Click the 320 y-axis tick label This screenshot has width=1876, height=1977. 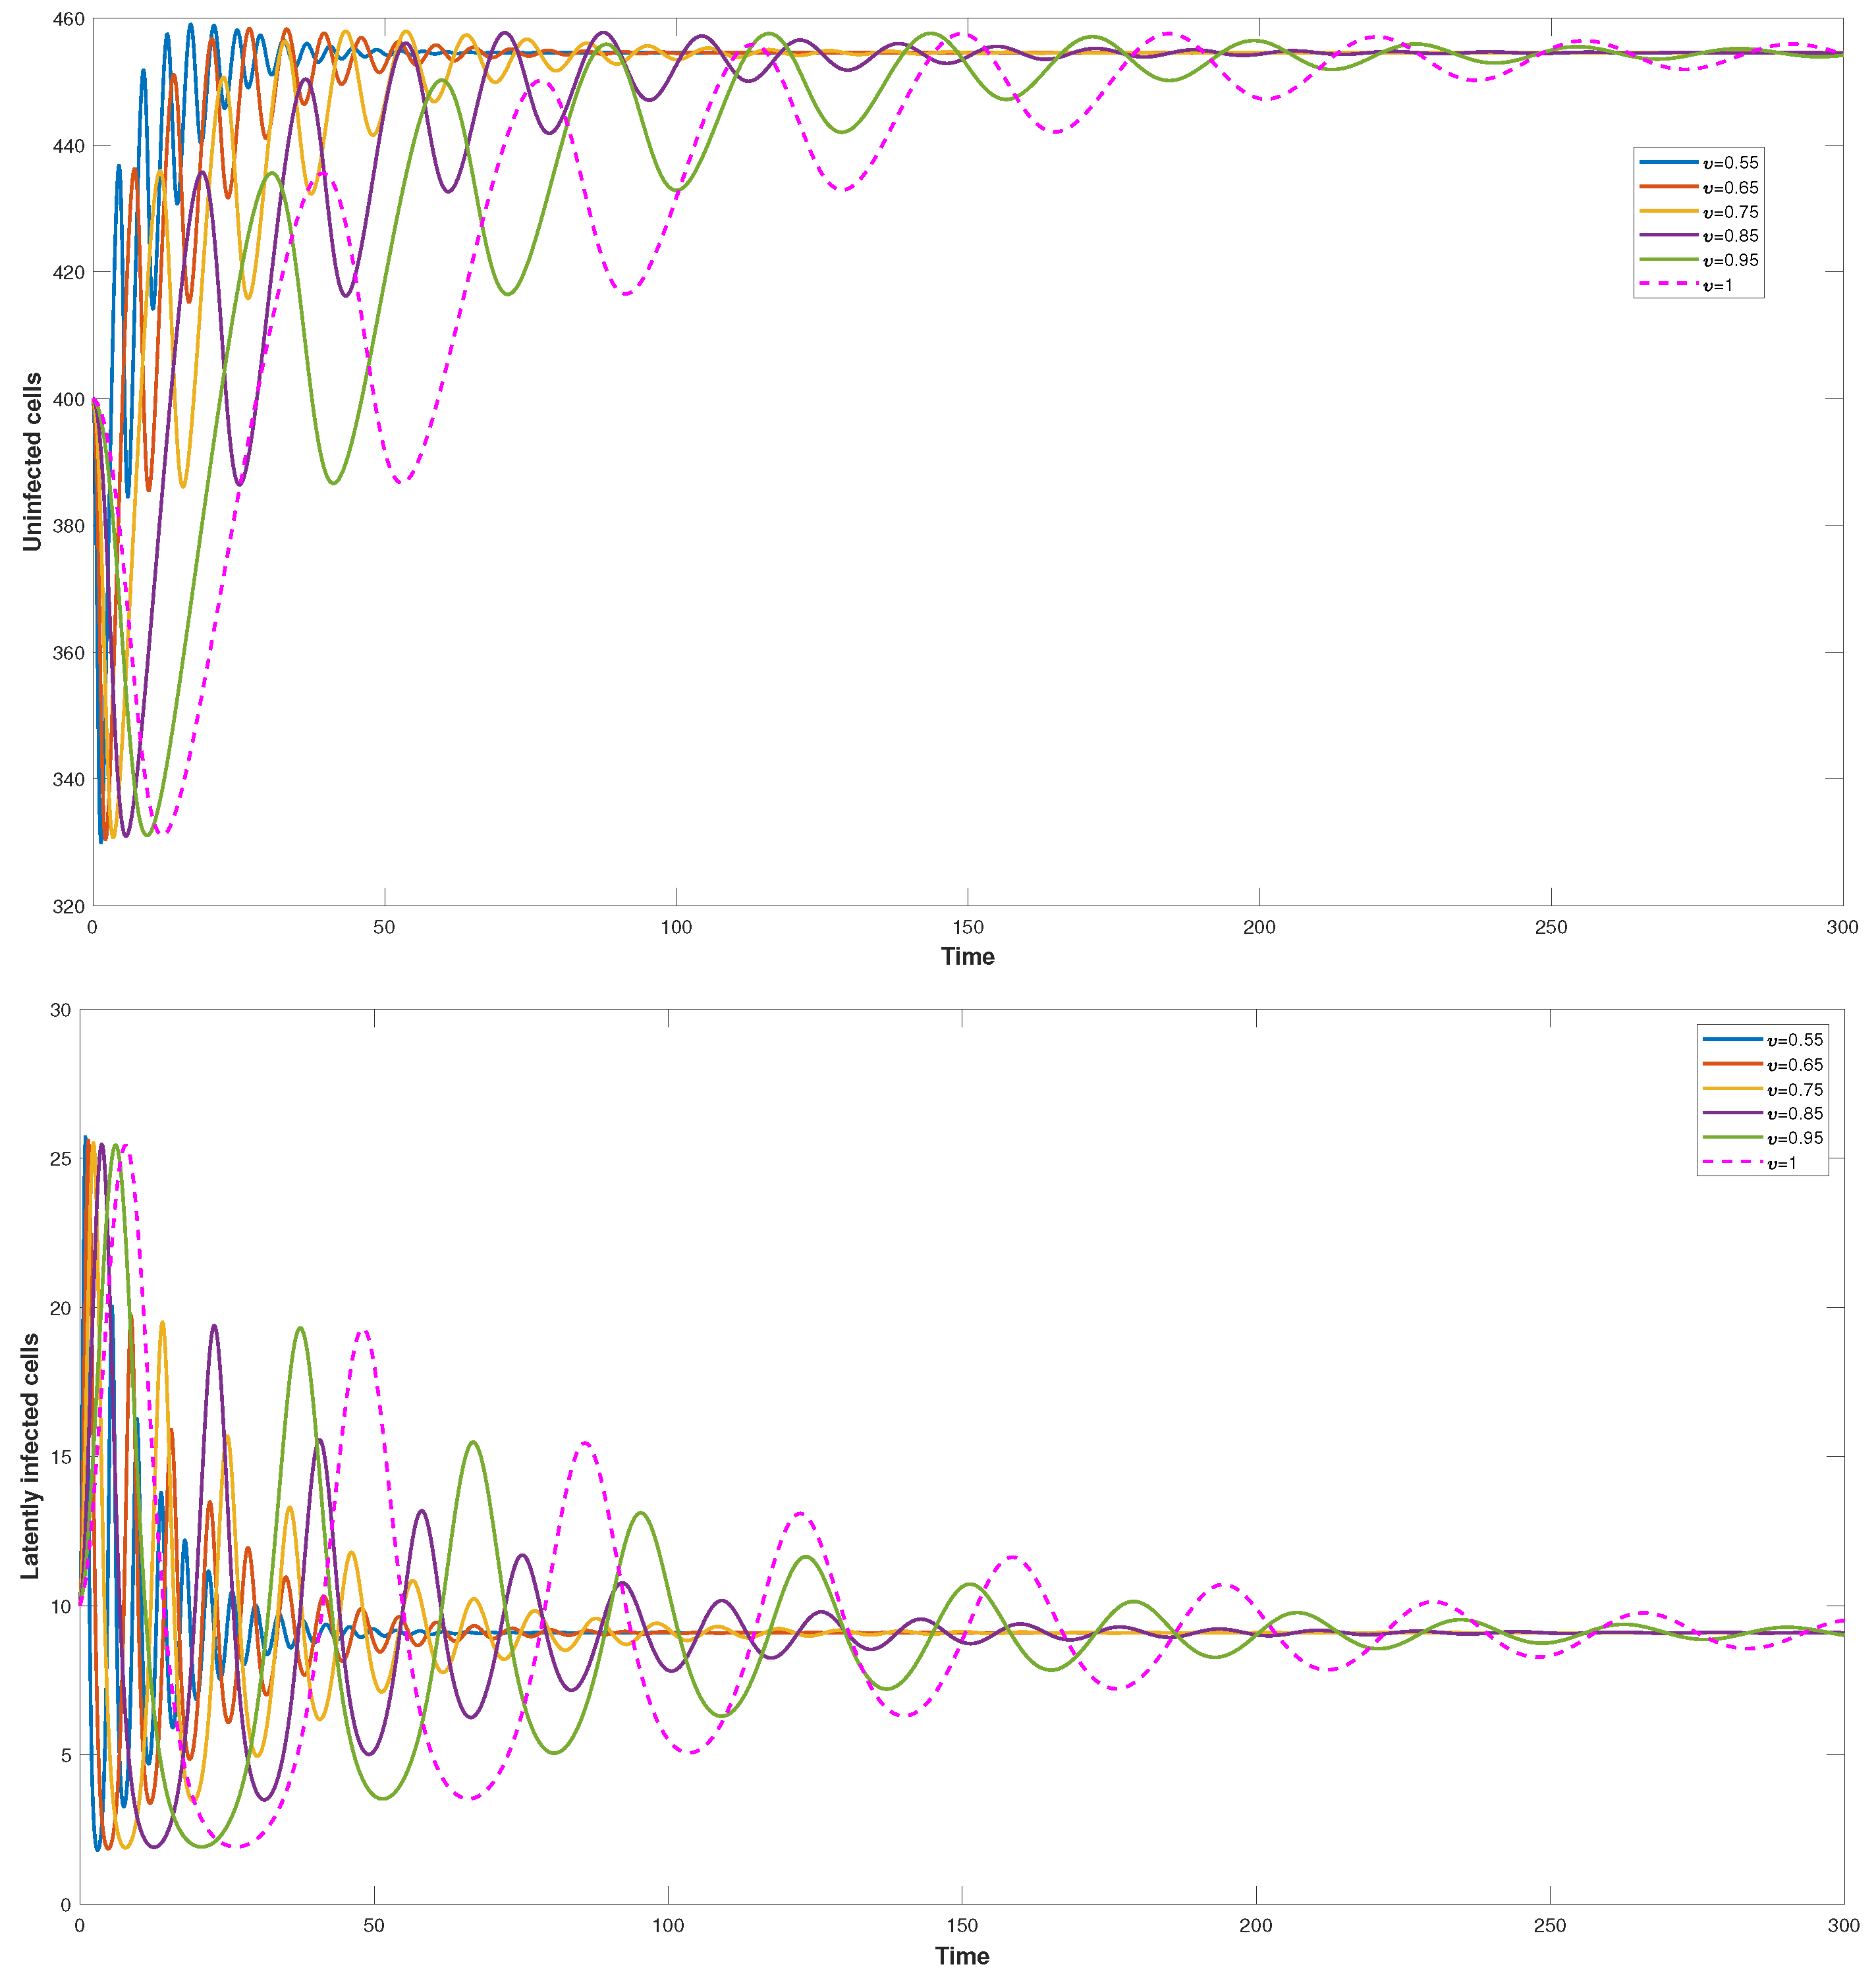point(68,907)
